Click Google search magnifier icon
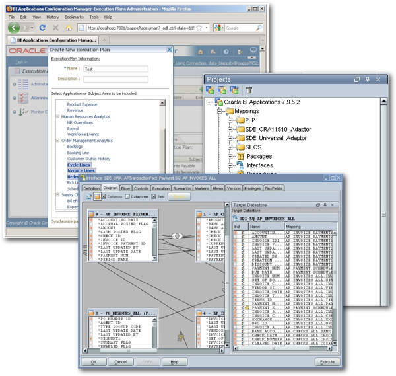Viewport: 396px width, 376px height. [x=259, y=28]
